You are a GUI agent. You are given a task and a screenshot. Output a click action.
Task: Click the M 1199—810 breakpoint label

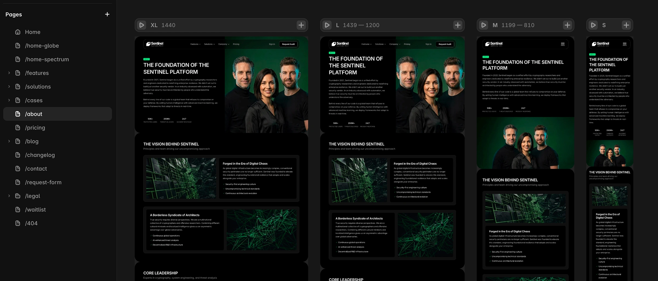click(513, 25)
